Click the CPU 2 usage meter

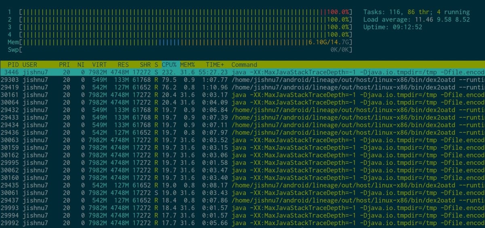[180, 19]
